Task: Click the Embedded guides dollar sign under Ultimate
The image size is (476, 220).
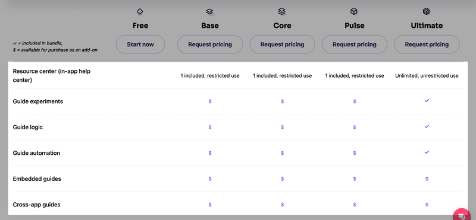Action: (x=427, y=179)
